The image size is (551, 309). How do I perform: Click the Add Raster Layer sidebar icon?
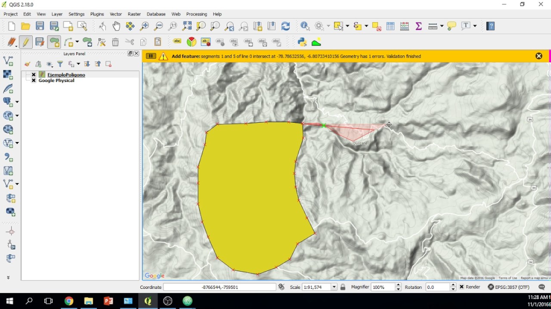tap(8, 74)
